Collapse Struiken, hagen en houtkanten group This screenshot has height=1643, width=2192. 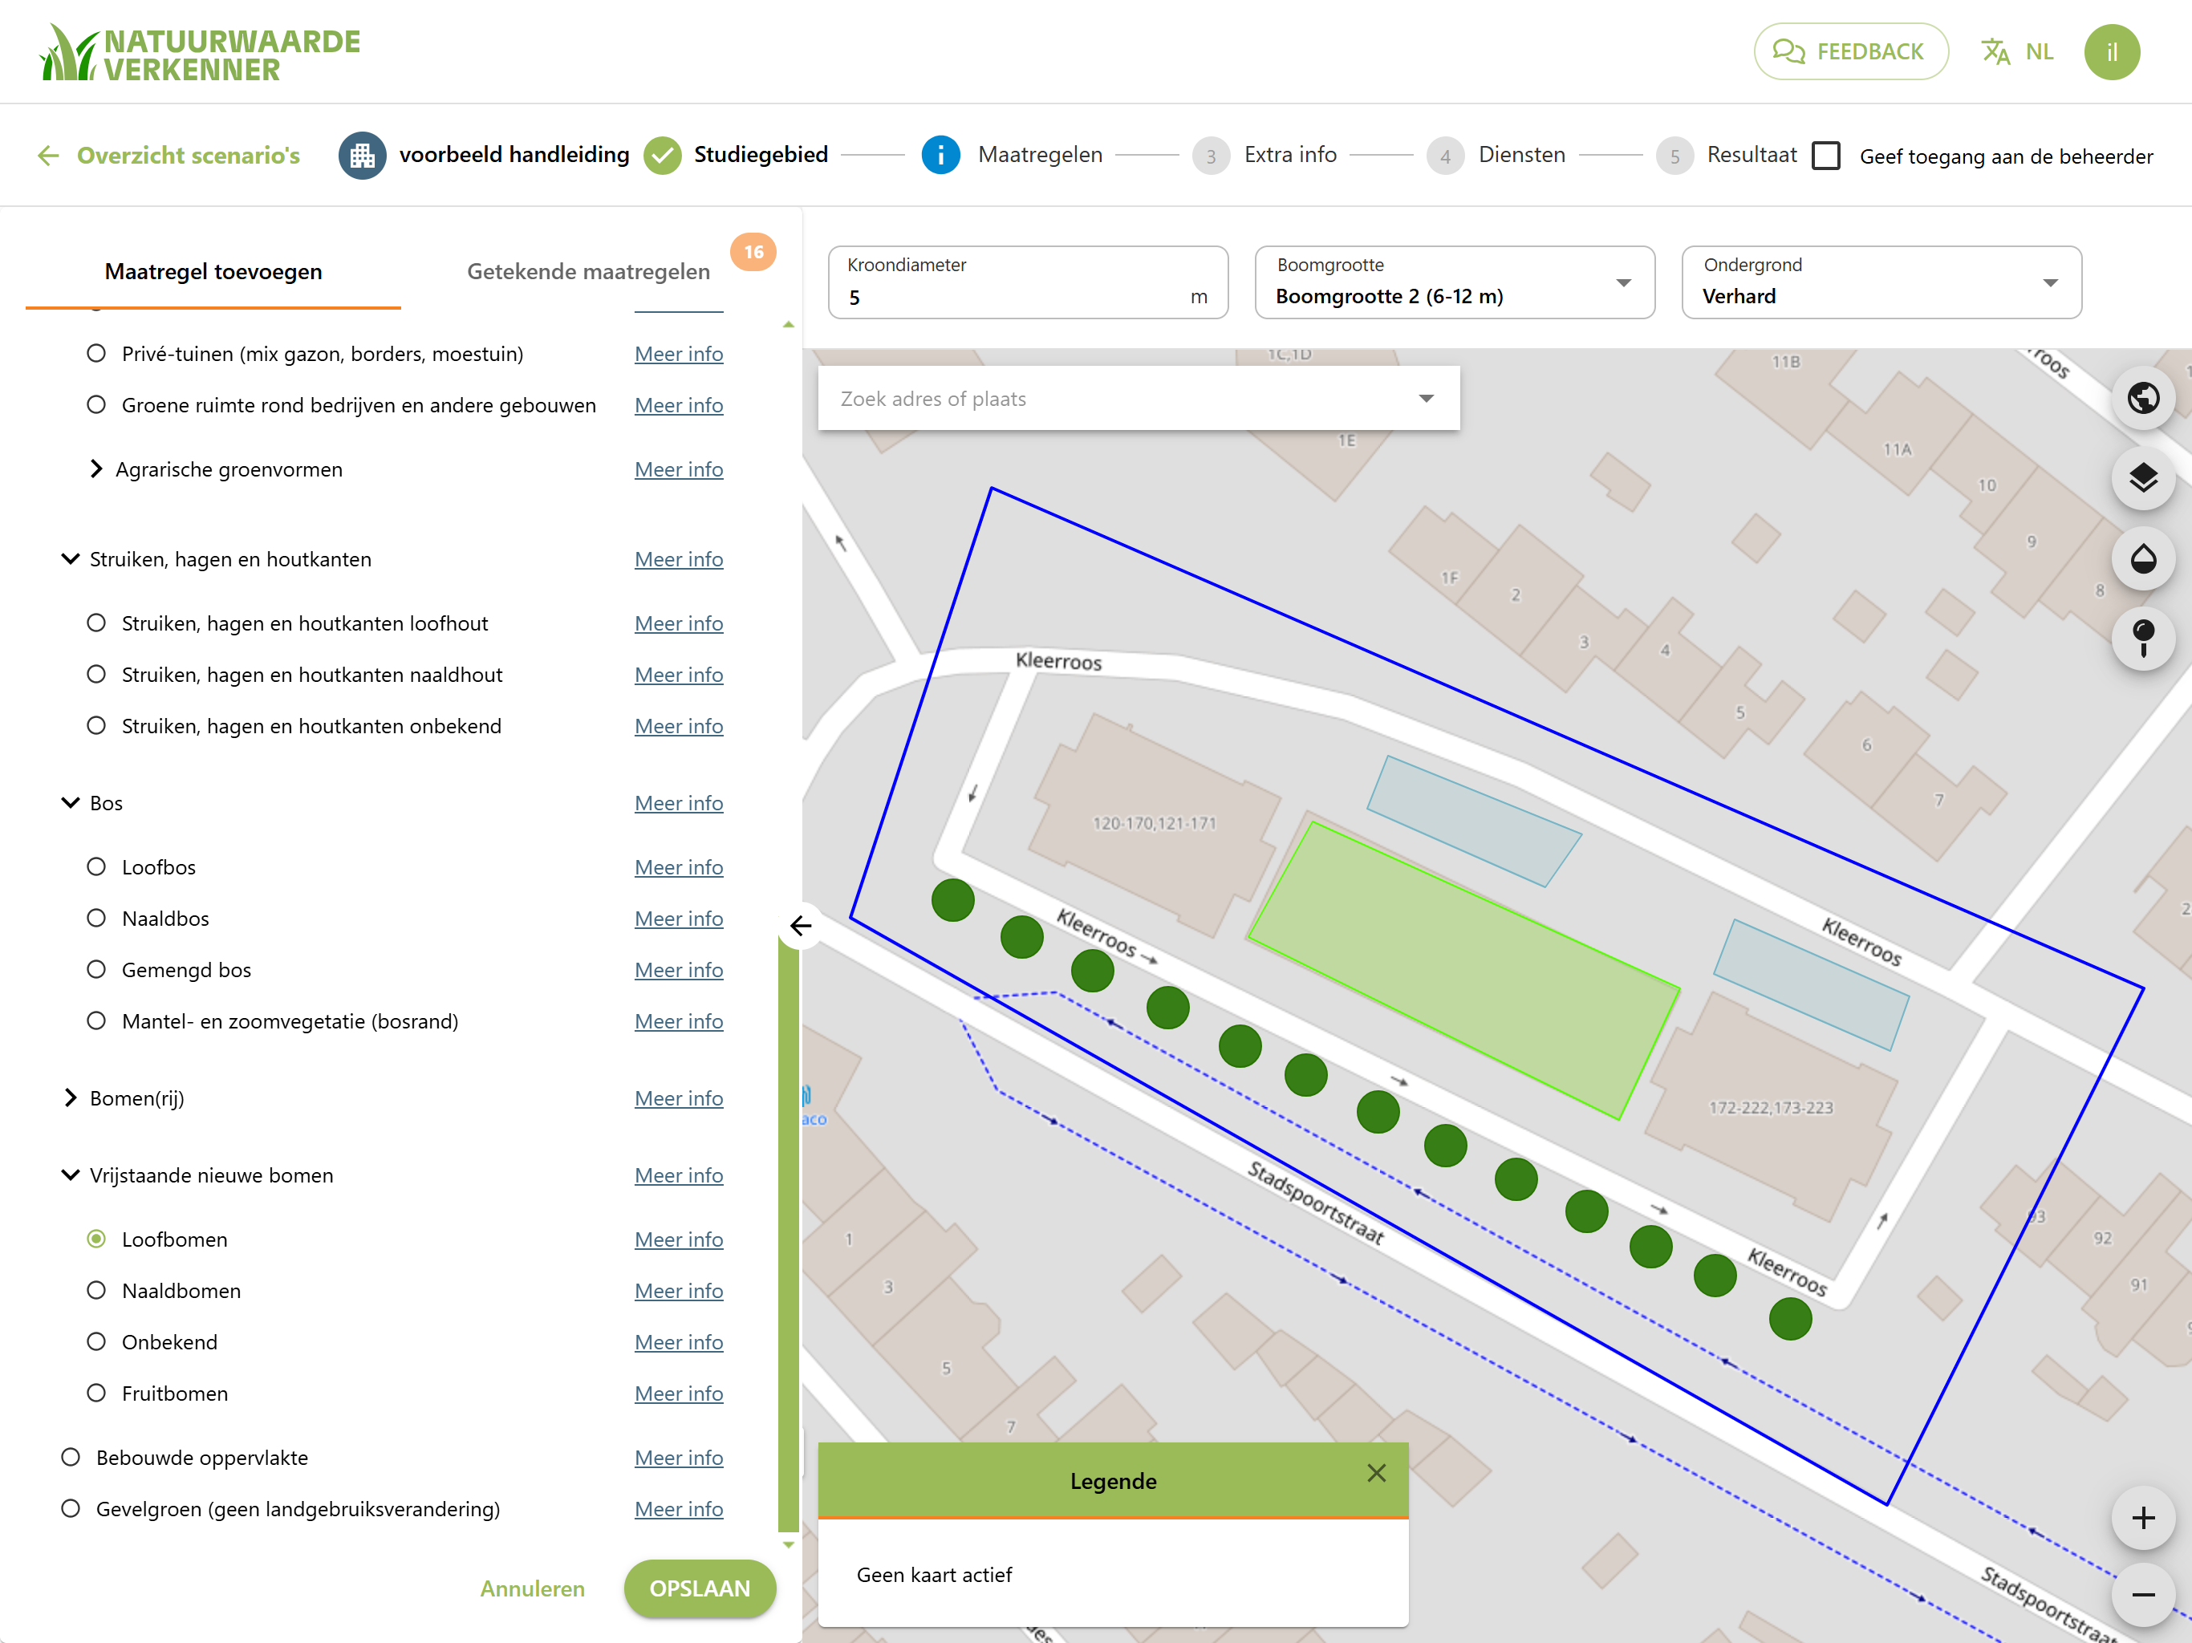[71, 559]
